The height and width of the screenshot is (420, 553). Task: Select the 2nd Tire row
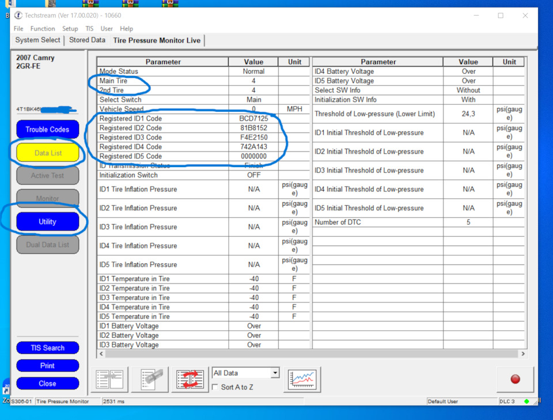click(203, 90)
